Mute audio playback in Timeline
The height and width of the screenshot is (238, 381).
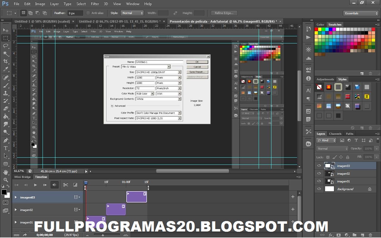tap(54, 185)
